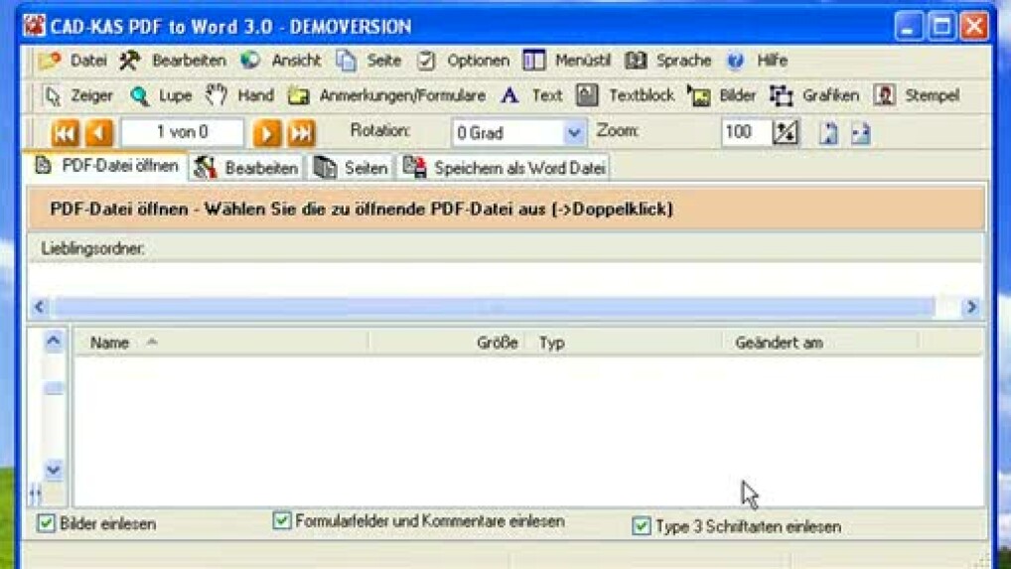Choose the Stempel stamp tool

tap(917, 96)
